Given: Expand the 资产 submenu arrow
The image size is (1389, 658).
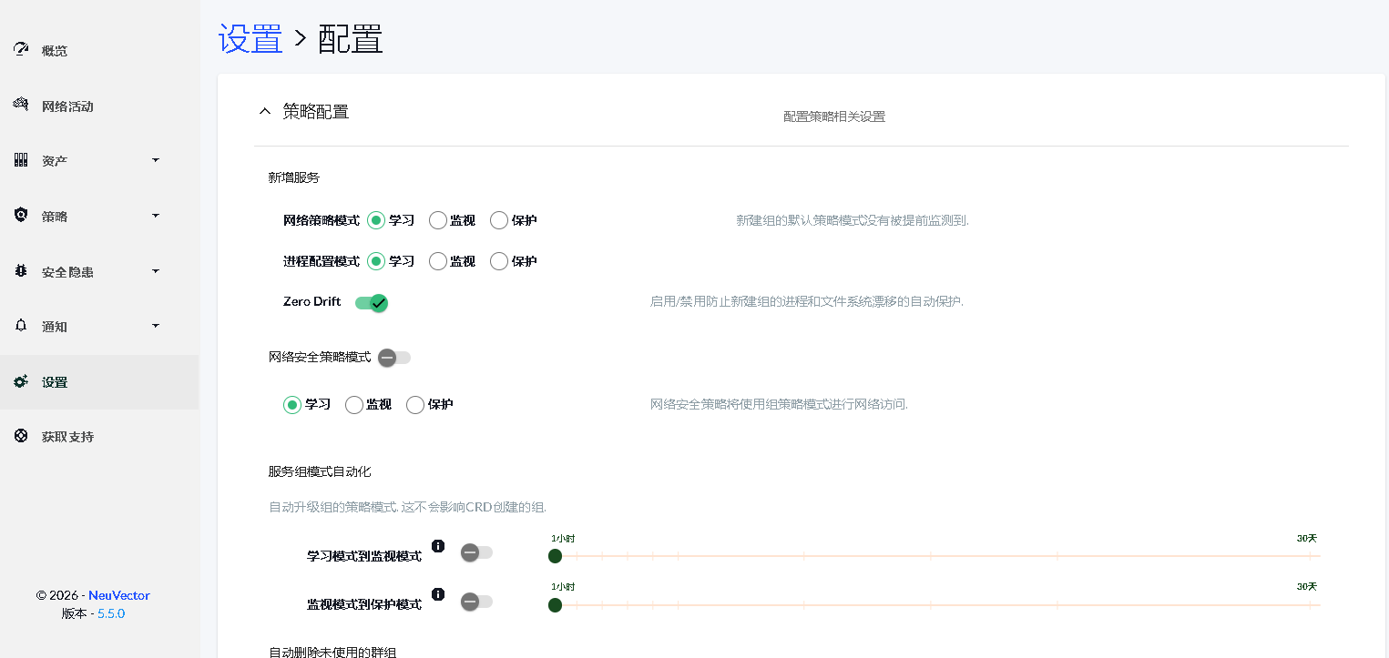Looking at the screenshot, I should [155, 160].
